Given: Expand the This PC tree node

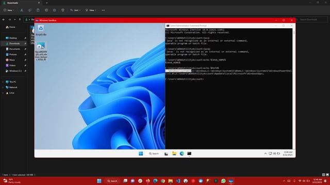Looking at the screenshot, I should [3, 82].
